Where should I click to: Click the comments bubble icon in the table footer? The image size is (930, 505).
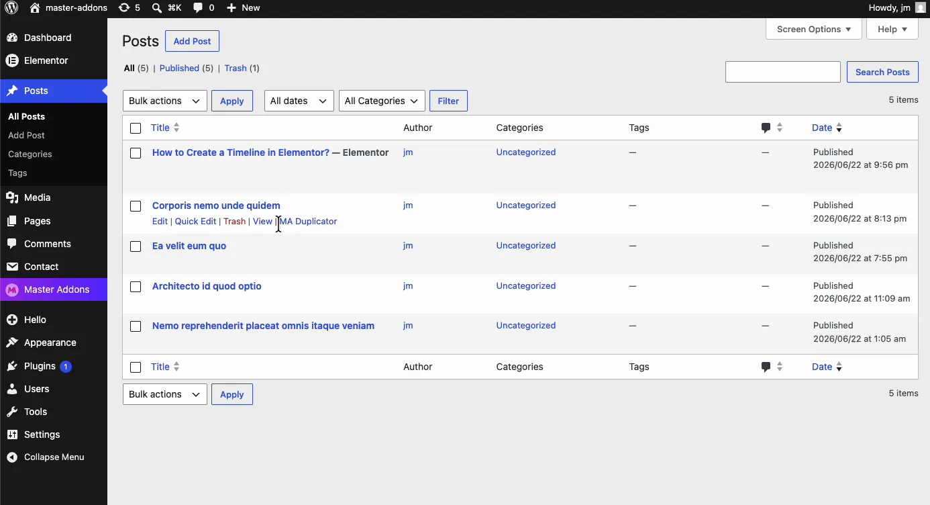[x=766, y=367]
